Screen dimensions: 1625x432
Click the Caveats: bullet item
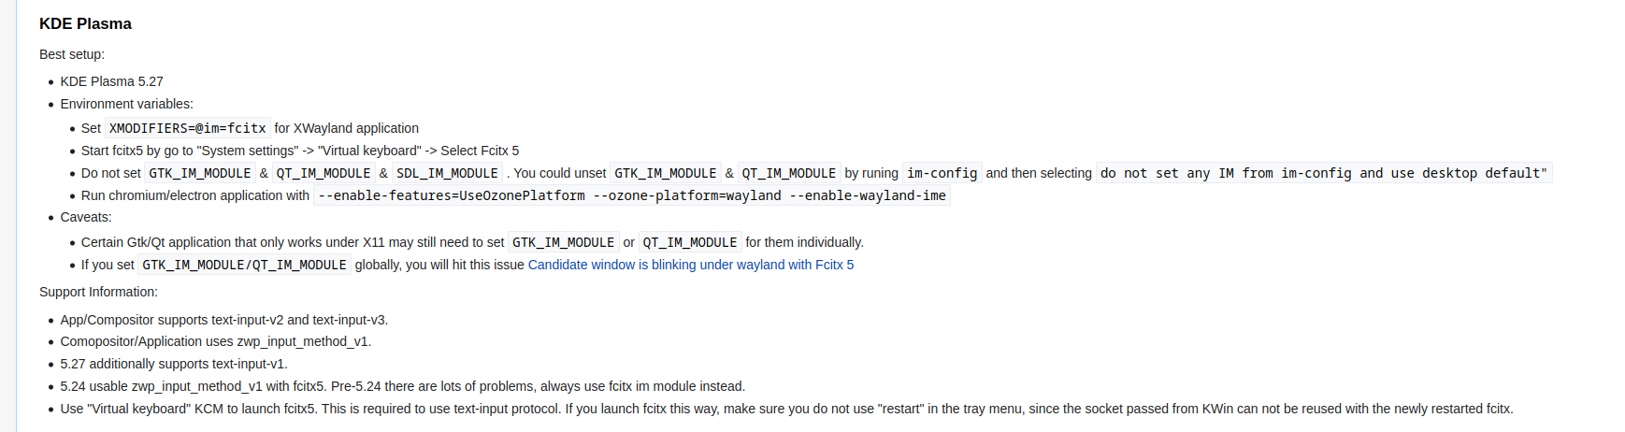pos(86,217)
